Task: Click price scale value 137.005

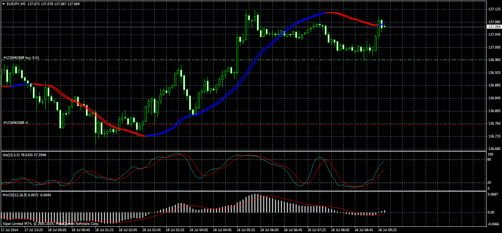Action: [x=494, y=47]
